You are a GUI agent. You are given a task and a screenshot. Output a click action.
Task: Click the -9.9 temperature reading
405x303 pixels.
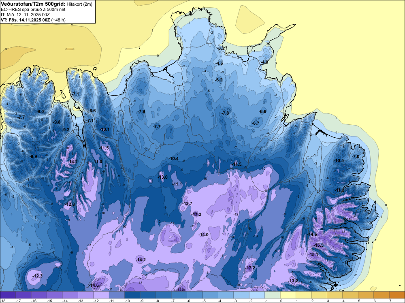pos(33,156)
